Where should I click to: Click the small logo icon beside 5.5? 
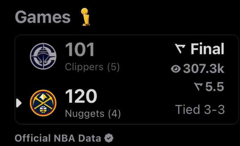pyautogui.click(x=198, y=87)
